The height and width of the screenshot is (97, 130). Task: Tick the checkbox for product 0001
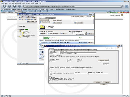(40, 43)
